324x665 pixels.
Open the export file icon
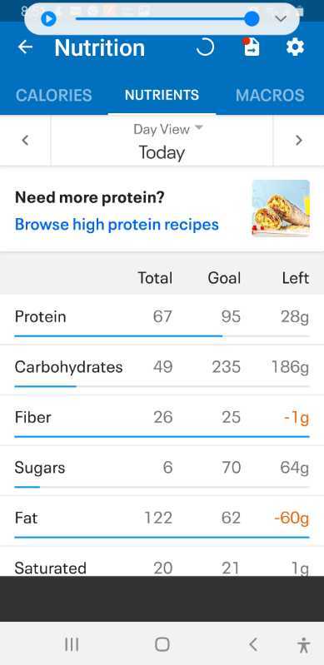click(x=251, y=47)
